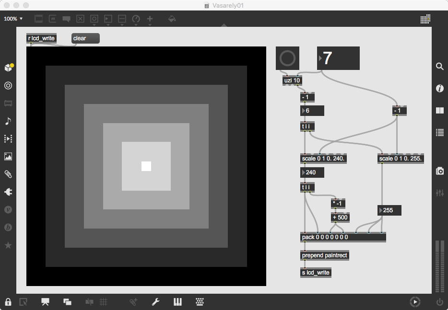Open the paperclip files icon

tap(8, 174)
